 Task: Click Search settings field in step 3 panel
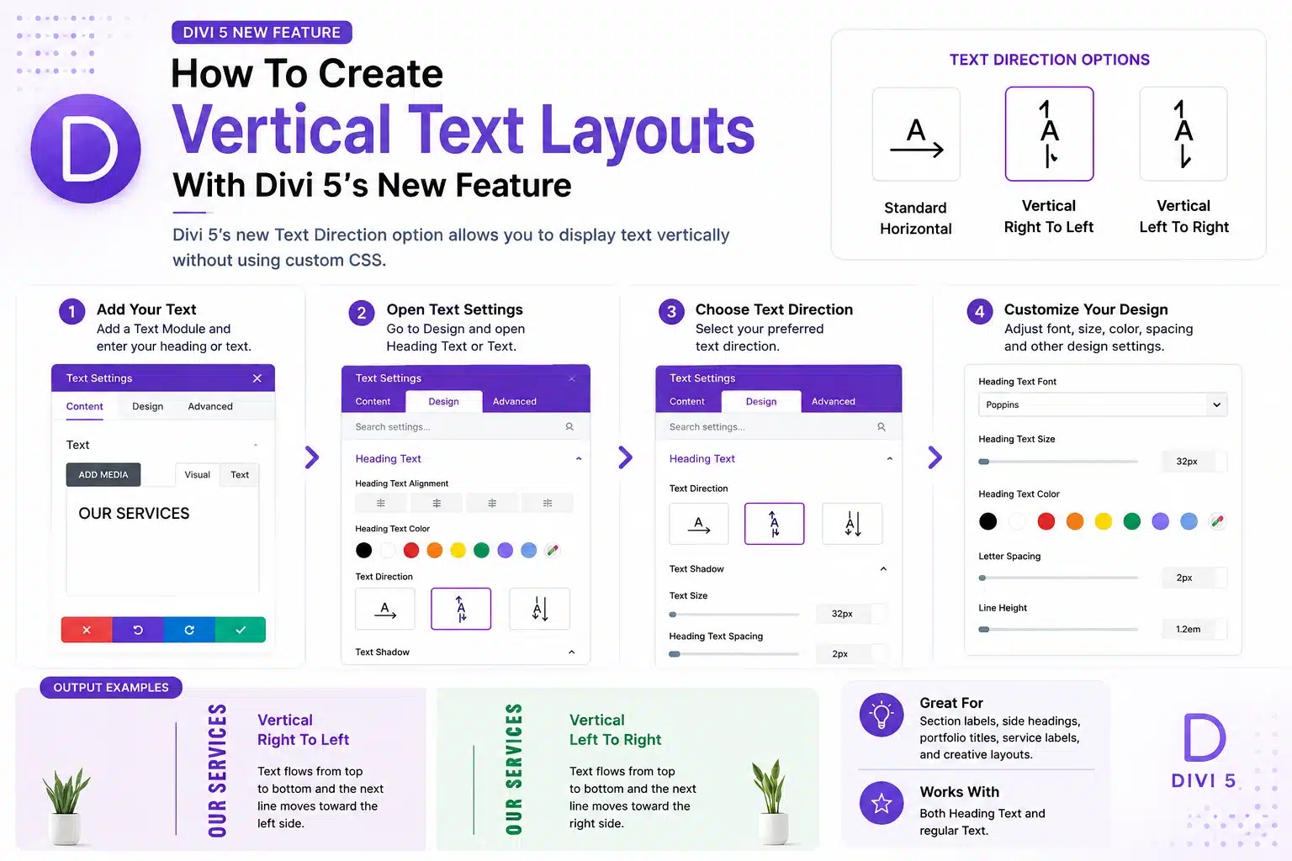(x=779, y=426)
